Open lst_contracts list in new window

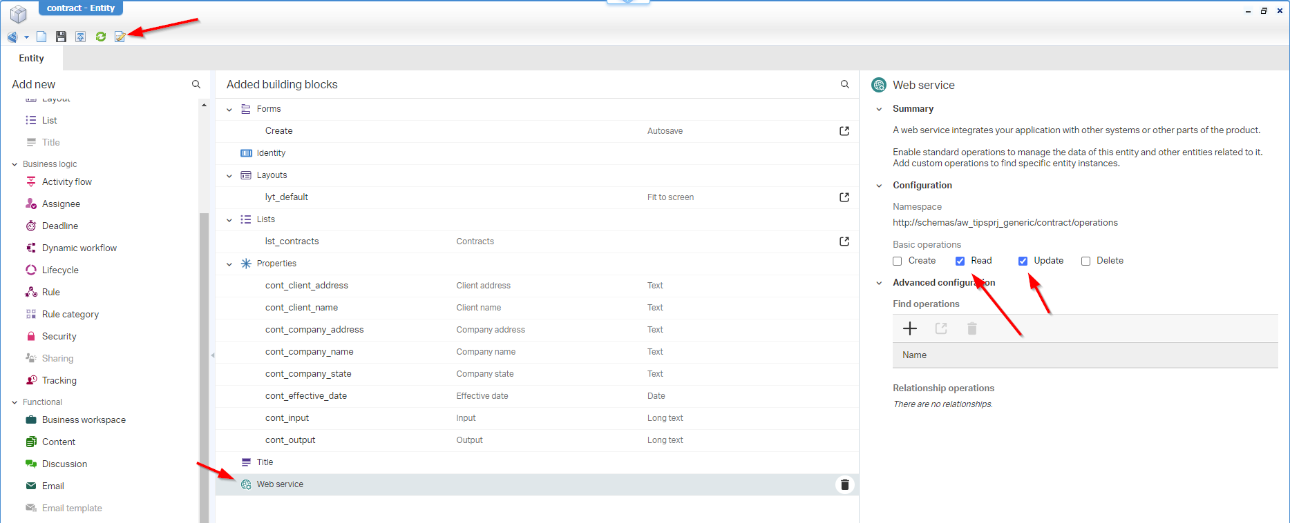coord(844,241)
